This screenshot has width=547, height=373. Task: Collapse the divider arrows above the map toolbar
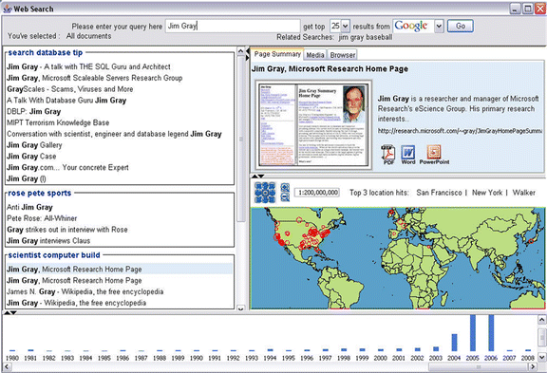pyautogui.click(x=257, y=176)
